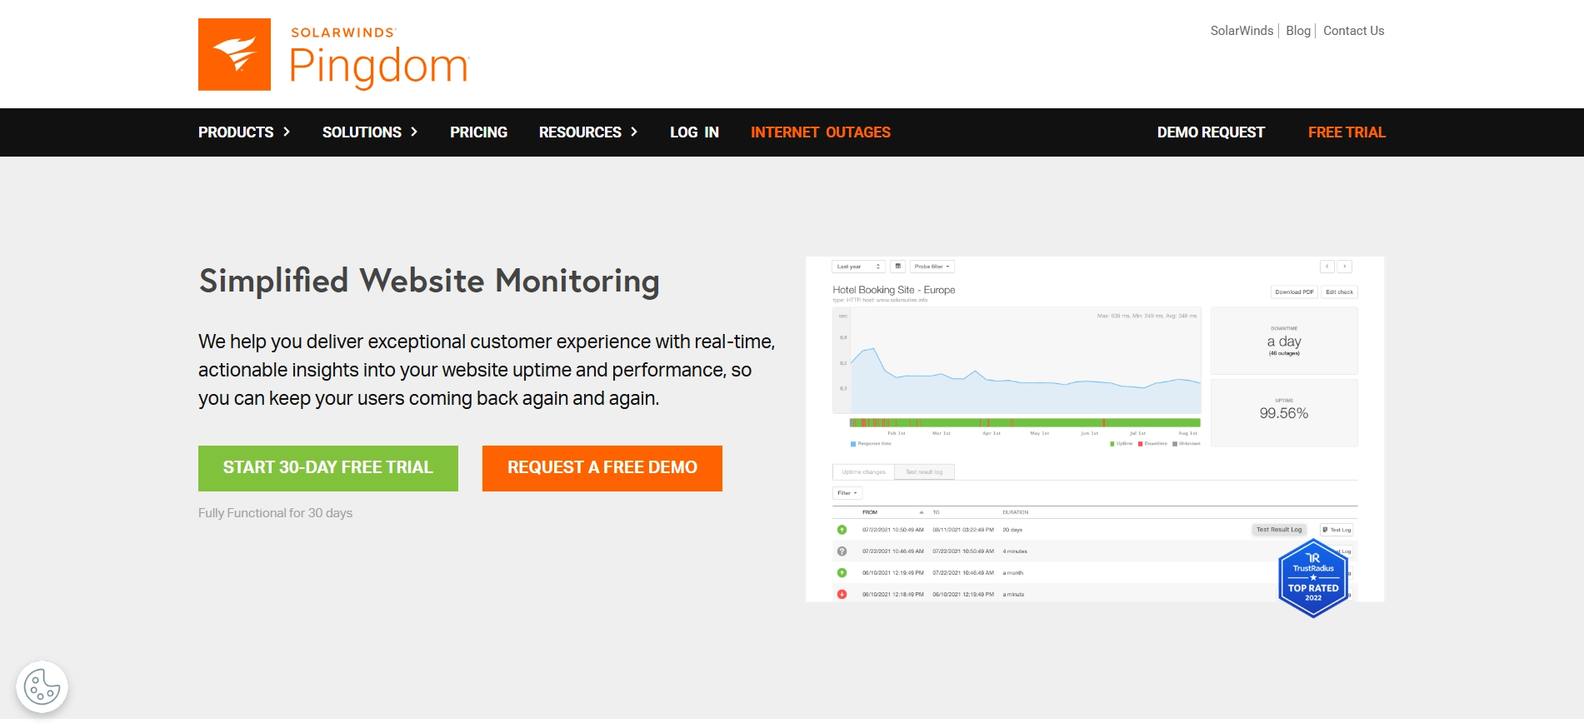
Task: Go to Log In
Action: pos(694,132)
